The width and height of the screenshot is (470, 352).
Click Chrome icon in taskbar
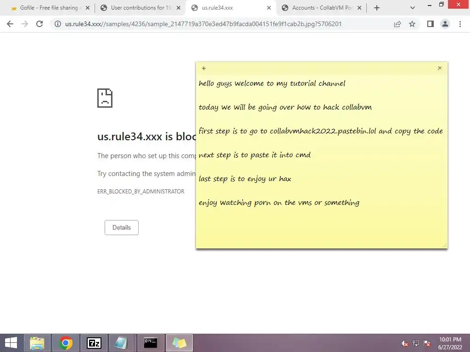pyautogui.click(x=66, y=343)
